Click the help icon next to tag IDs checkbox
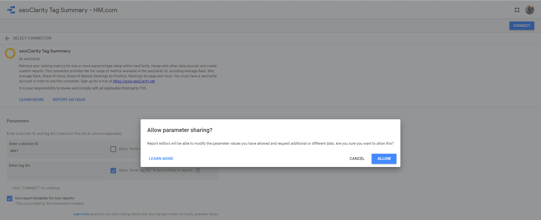 198,170
